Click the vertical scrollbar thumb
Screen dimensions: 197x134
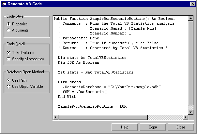(191, 63)
